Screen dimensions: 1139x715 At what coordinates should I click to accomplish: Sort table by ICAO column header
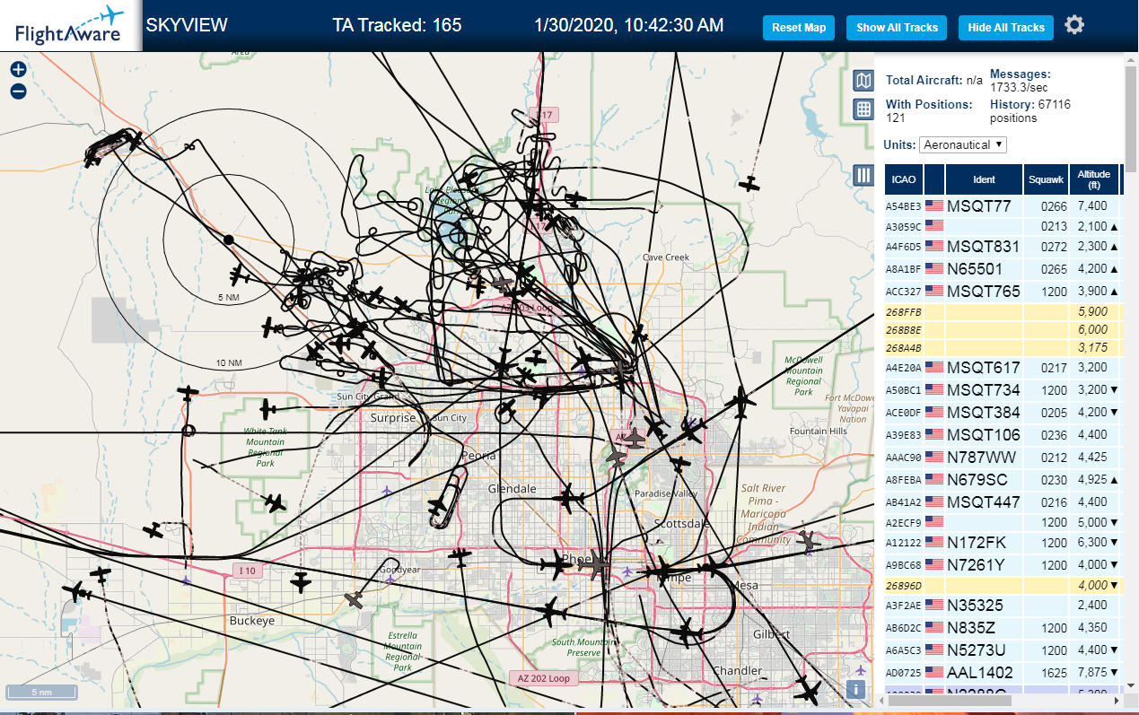pyautogui.click(x=904, y=179)
